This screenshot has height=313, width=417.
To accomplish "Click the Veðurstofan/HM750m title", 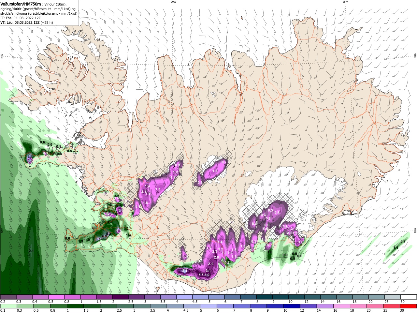I will [x=21, y=4].
